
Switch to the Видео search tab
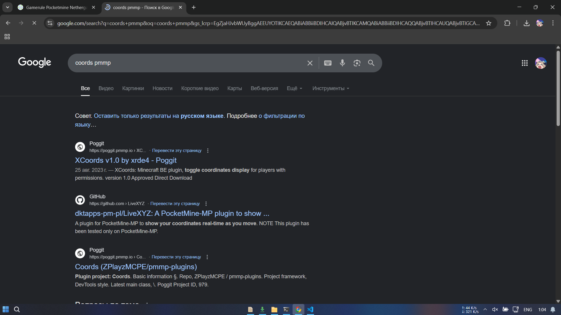106,88
